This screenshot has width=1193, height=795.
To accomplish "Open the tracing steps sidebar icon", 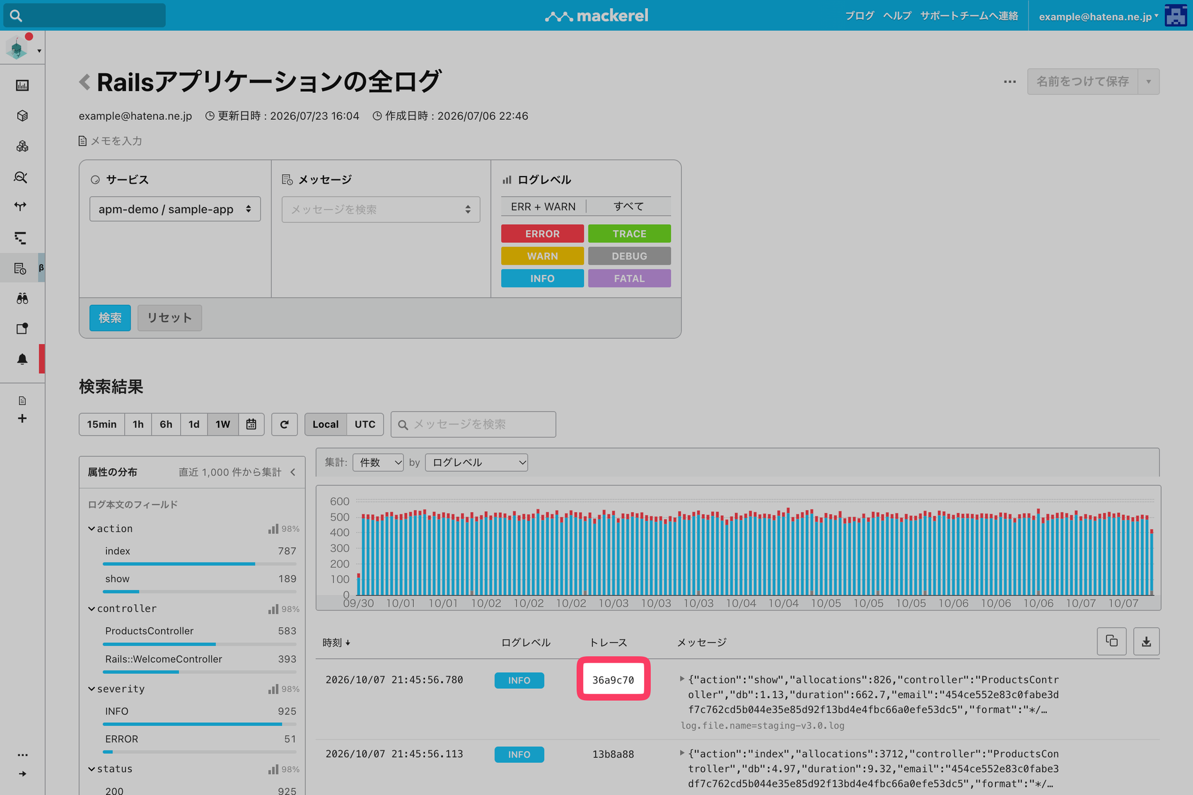I will [x=21, y=238].
